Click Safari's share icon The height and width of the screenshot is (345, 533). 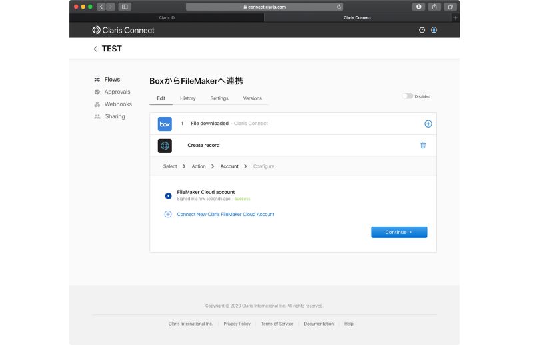pyautogui.click(x=434, y=7)
